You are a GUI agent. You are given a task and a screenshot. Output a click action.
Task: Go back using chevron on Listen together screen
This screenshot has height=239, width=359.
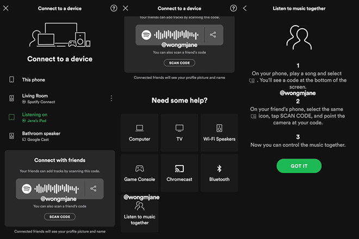click(x=245, y=9)
